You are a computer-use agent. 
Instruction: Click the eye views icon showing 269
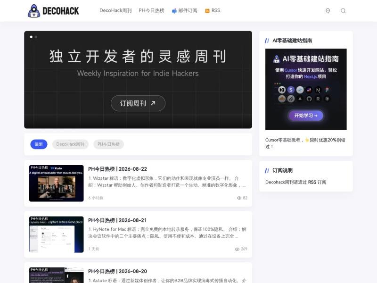[x=237, y=249]
